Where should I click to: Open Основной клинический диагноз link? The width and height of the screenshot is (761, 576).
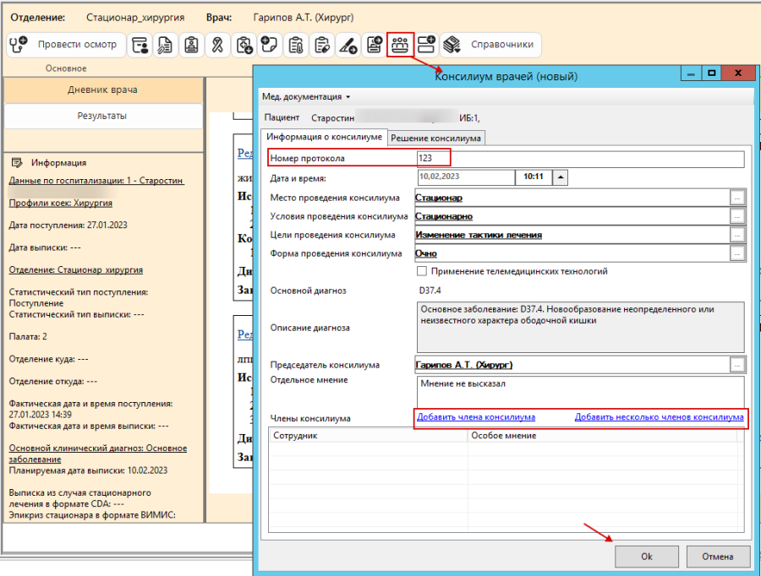98,454
